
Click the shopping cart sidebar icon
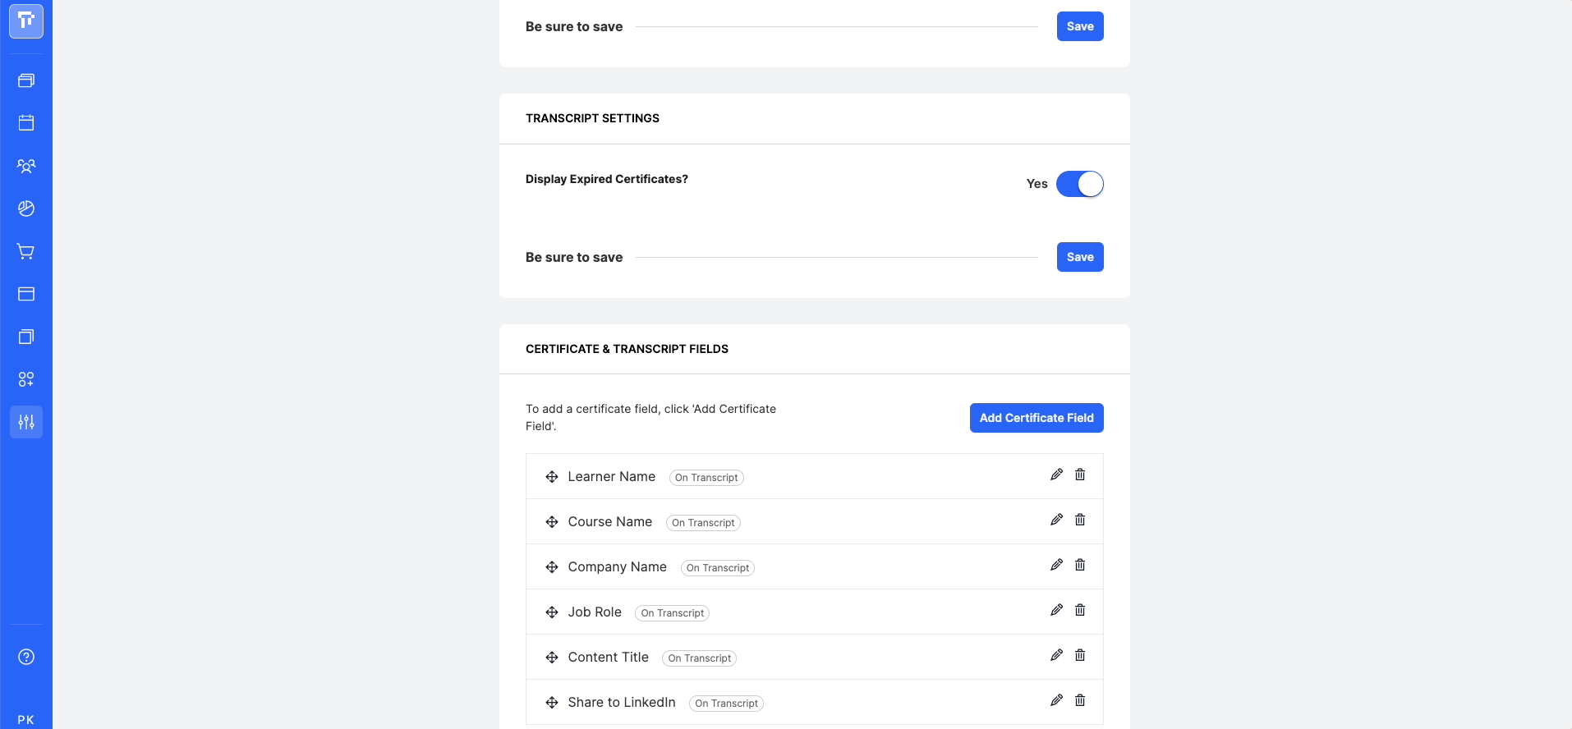(x=26, y=251)
